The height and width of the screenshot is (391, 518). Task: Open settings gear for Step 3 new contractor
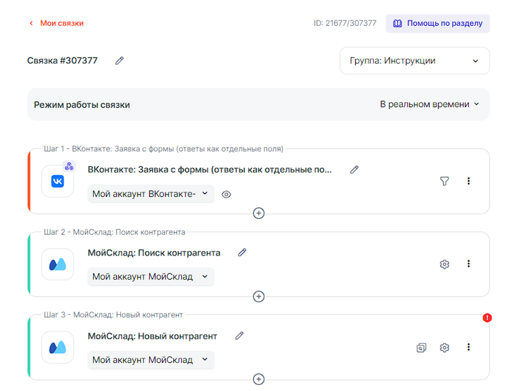(x=444, y=348)
